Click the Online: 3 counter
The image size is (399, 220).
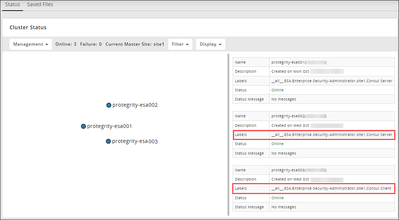(x=66, y=44)
